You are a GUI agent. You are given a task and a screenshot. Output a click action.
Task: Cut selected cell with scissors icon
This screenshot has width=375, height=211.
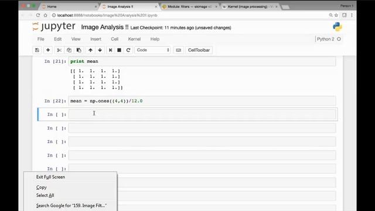pos(59,50)
